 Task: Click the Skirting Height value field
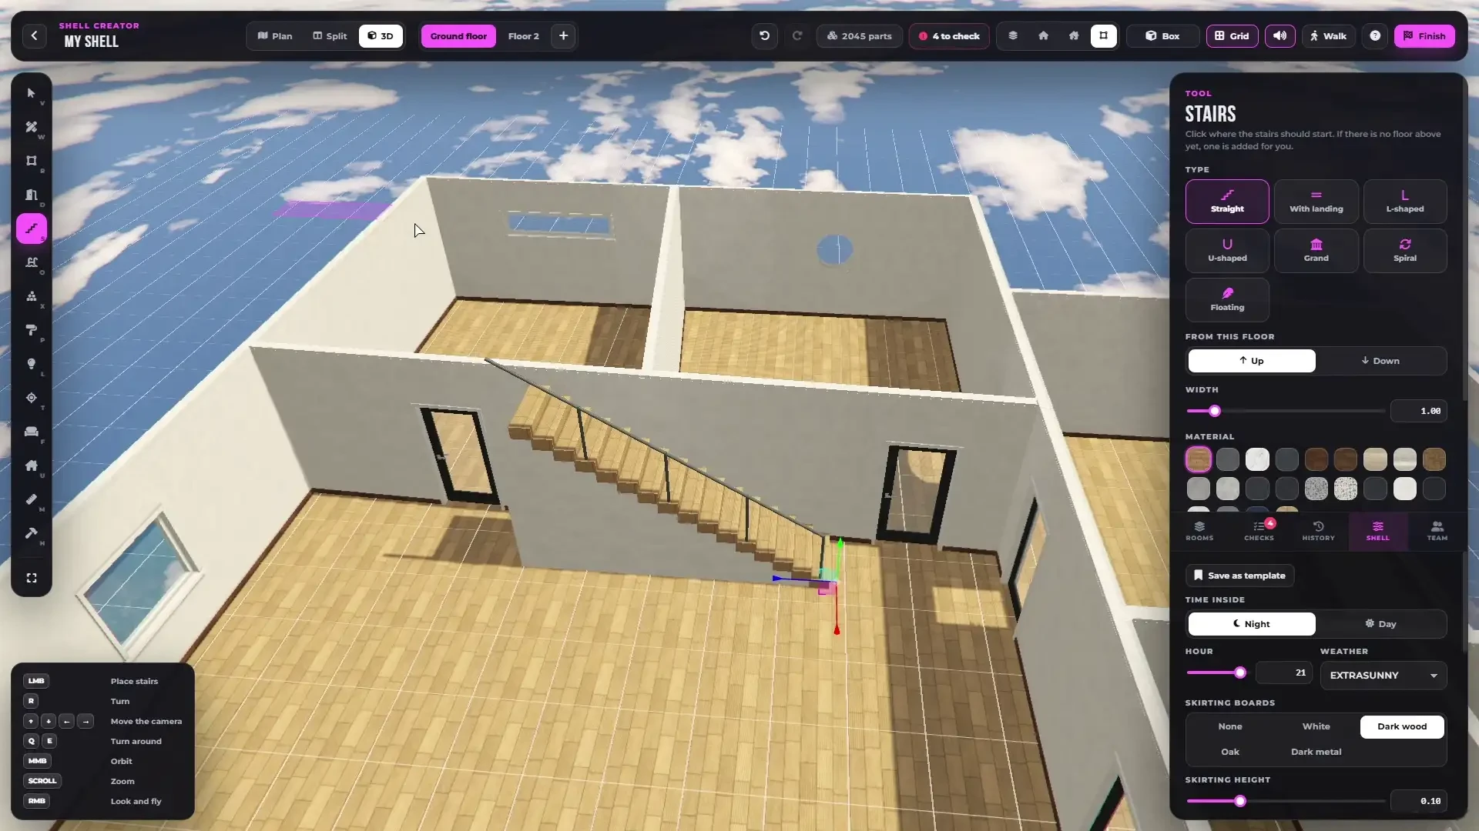[x=1418, y=801]
